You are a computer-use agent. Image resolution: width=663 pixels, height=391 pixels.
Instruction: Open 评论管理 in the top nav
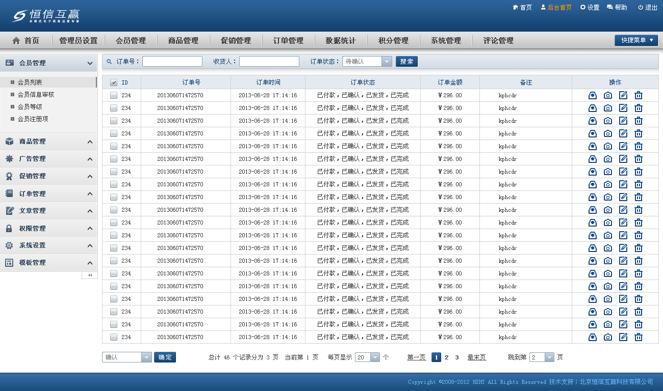click(498, 41)
